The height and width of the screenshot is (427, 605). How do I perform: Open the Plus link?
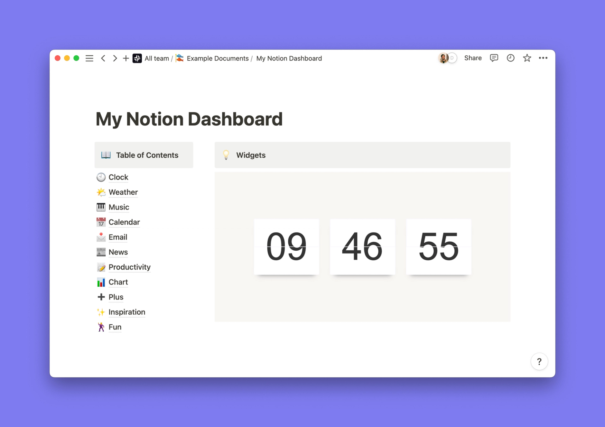point(116,297)
